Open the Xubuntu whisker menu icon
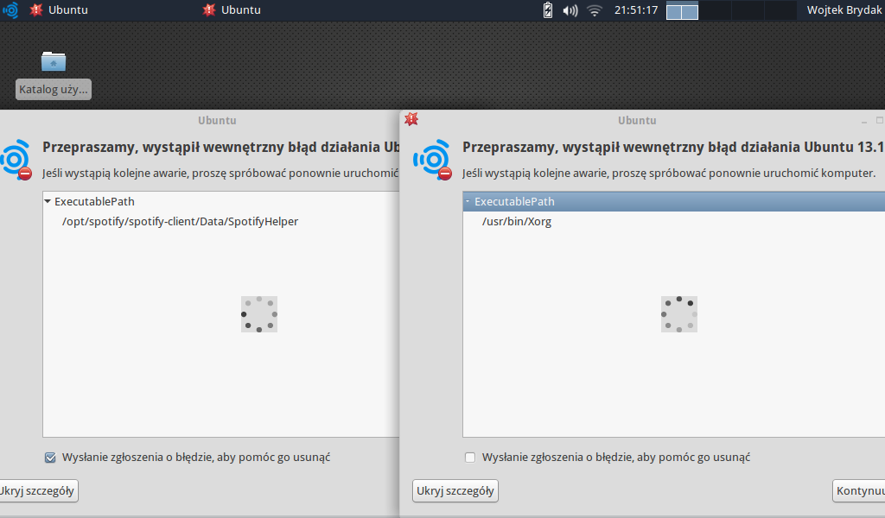885x518 pixels. coord(10,10)
